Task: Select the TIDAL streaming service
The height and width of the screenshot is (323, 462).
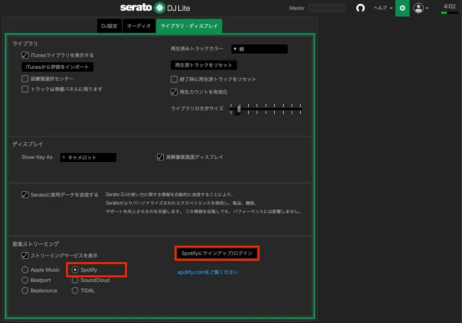Action: coord(75,290)
